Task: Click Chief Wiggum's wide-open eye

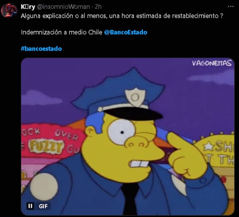Action: pos(121,132)
